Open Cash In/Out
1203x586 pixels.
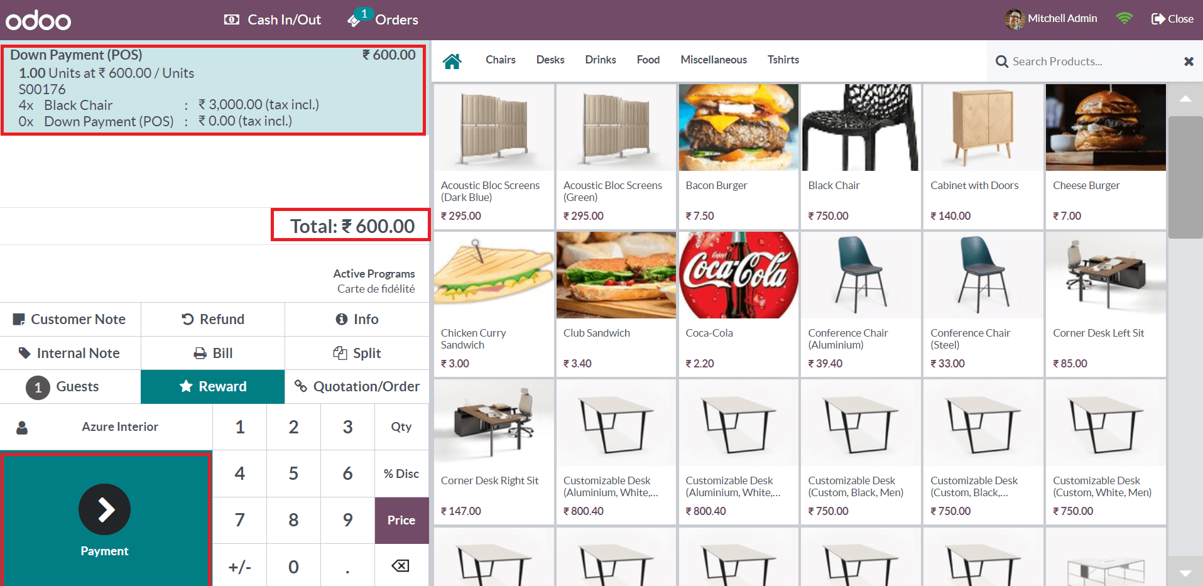(x=273, y=19)
